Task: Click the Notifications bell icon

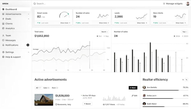Action: (x=3, y=45)
